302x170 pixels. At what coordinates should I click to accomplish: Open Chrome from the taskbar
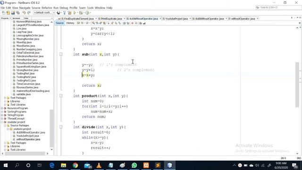pos(75,165)
